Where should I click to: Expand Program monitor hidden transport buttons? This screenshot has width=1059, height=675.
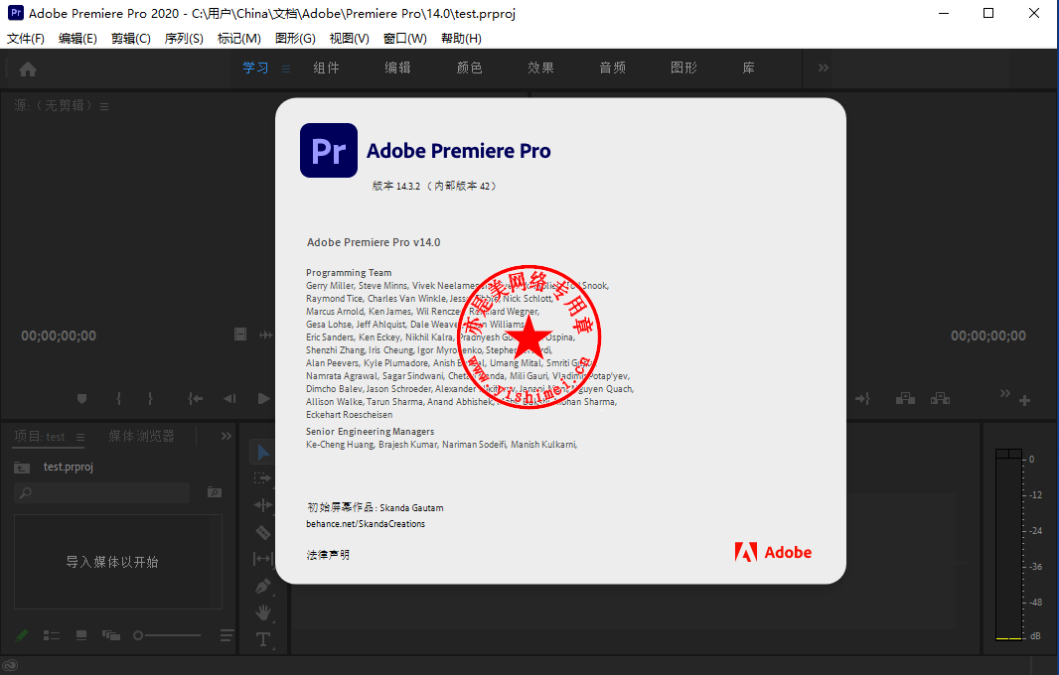[x=1005, y=393]
